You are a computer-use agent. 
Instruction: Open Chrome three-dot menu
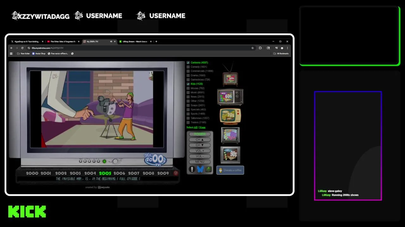point(287,48)
